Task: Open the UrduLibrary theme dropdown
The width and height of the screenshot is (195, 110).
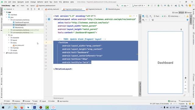Action: 174,16
